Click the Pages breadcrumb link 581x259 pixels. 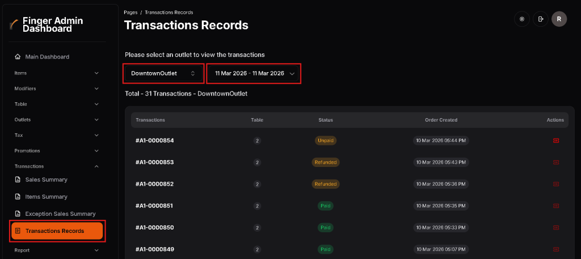click(130, 12)
